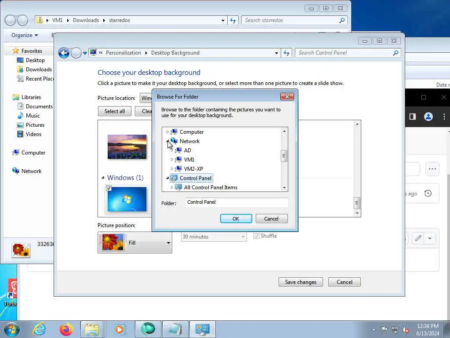Collapse the Control Panel tree node

click(167, 178)
